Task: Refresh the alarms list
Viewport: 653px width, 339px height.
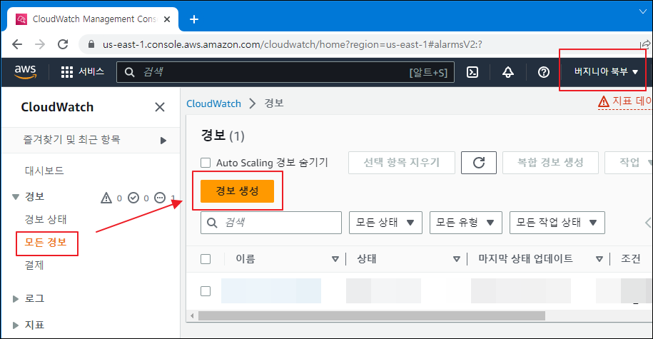Action: click(478, 163)
